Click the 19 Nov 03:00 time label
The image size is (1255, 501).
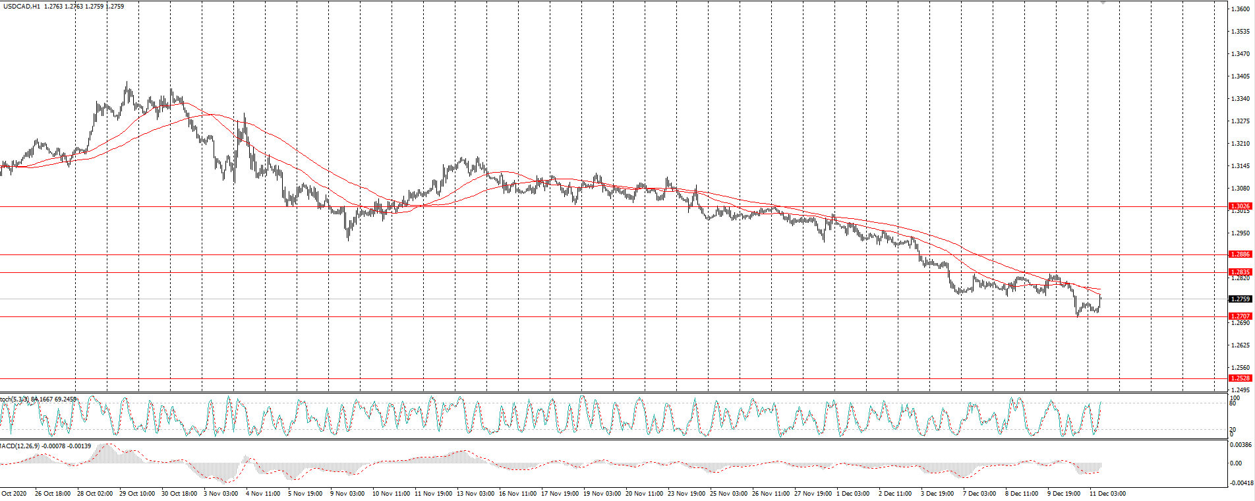coord(602,494)
